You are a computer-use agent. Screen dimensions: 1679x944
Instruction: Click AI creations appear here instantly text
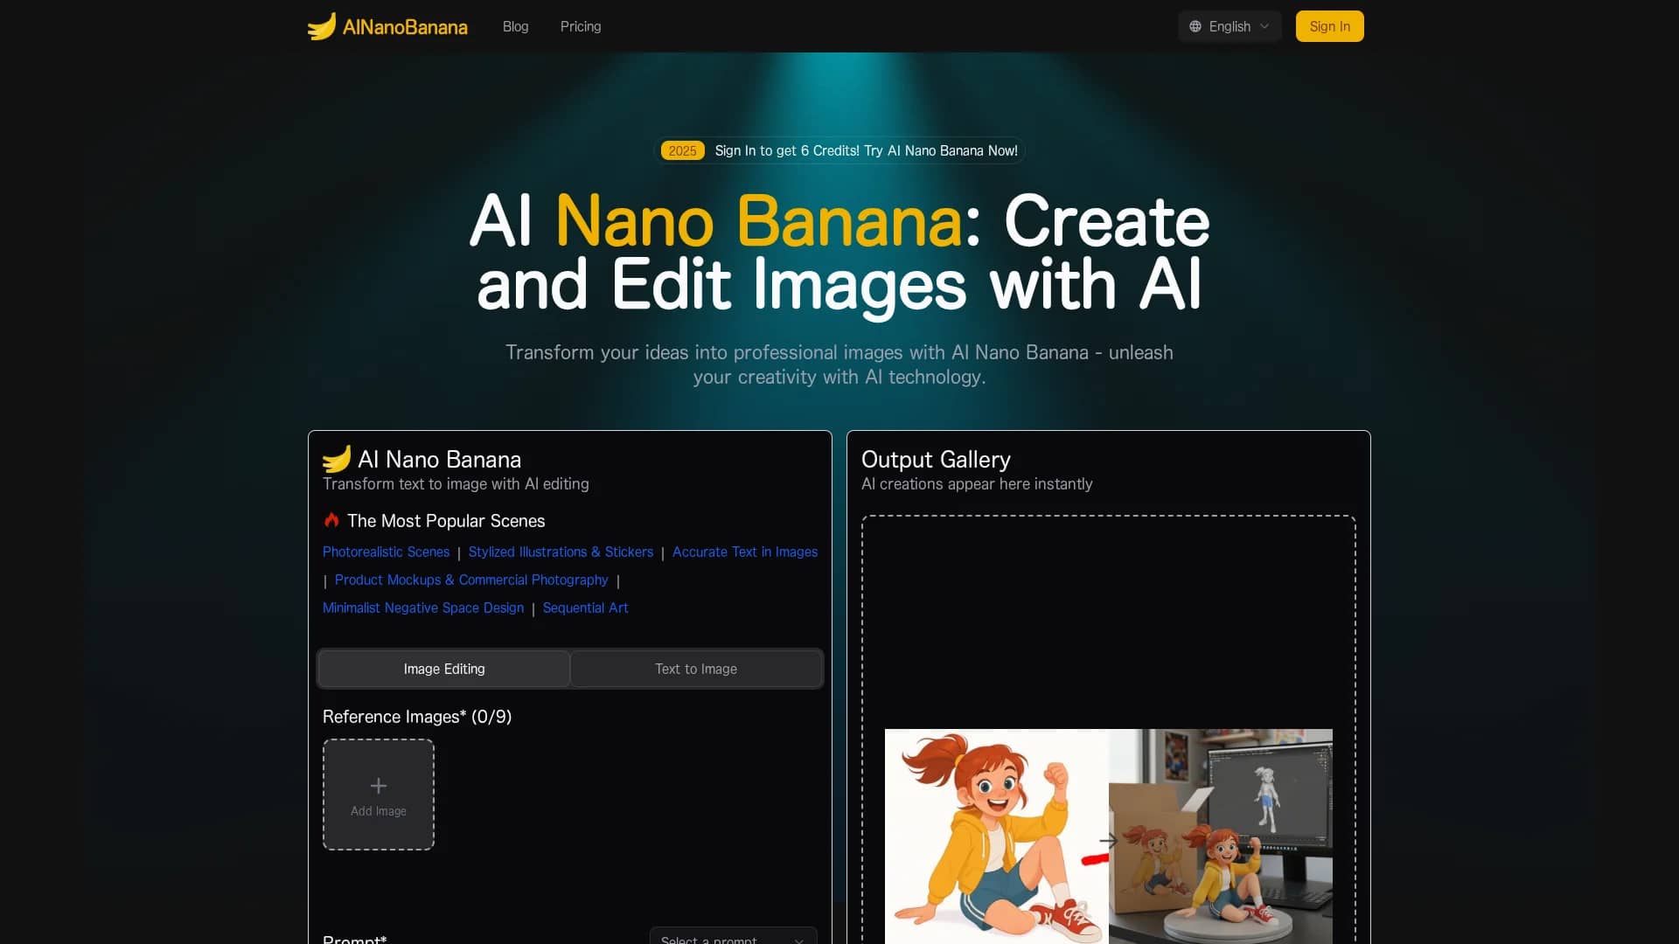[x=977, y=483]
